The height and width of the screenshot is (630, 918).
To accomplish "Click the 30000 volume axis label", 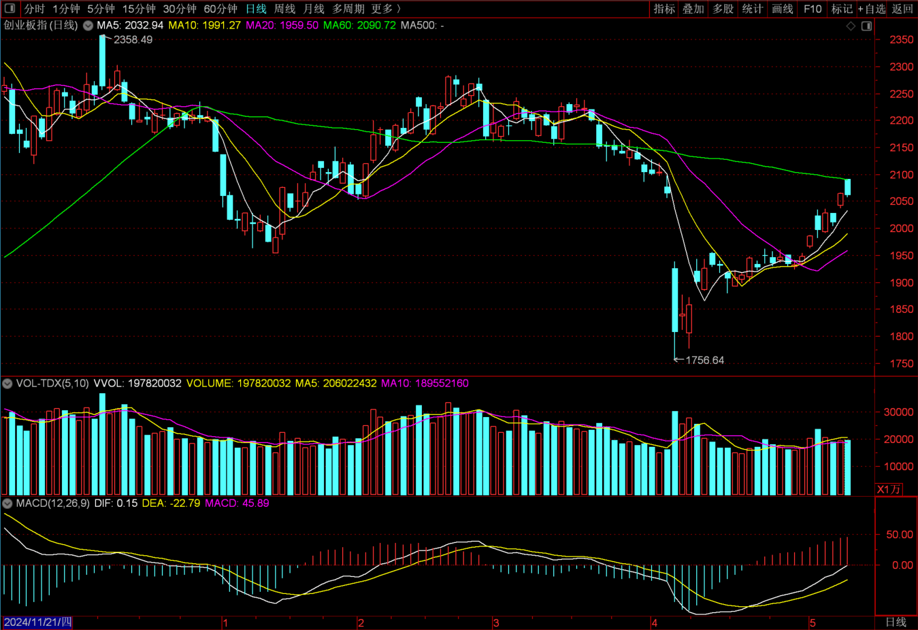I will click(899, 412).
